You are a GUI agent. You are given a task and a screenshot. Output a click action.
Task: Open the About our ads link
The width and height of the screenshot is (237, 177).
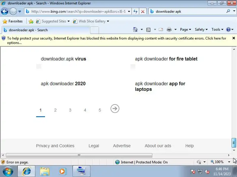click(x=158, y=146)
